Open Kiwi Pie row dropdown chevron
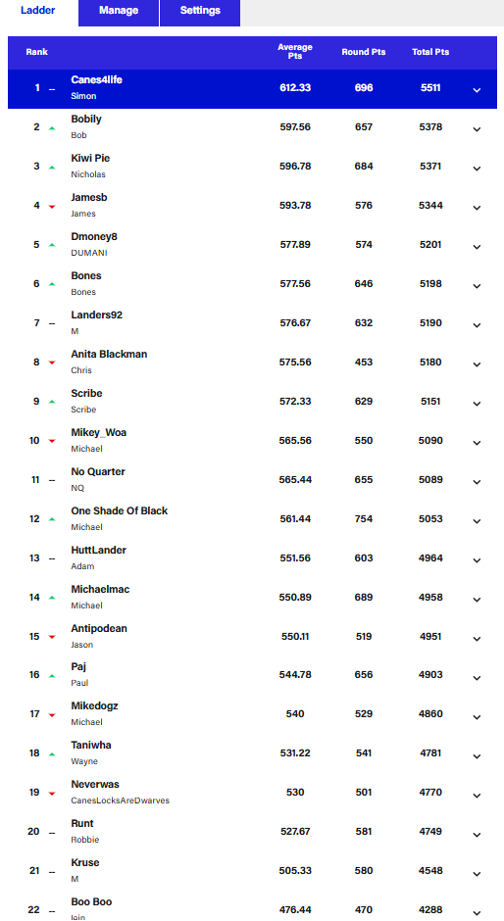504x921 pixels. tap(477, 169)
